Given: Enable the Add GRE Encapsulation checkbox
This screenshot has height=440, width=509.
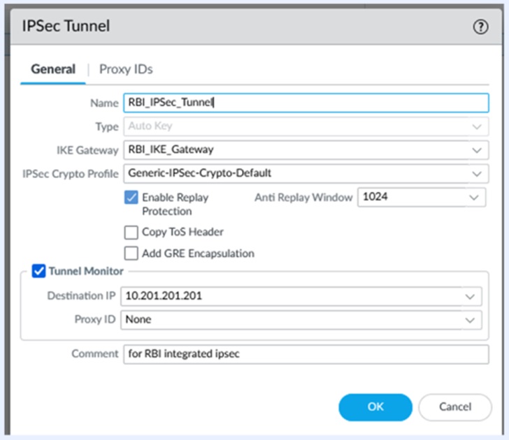Looking at the screenshot, I should point(131,254).
